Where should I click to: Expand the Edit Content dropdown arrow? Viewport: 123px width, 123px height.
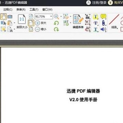[x=70, y=16]
